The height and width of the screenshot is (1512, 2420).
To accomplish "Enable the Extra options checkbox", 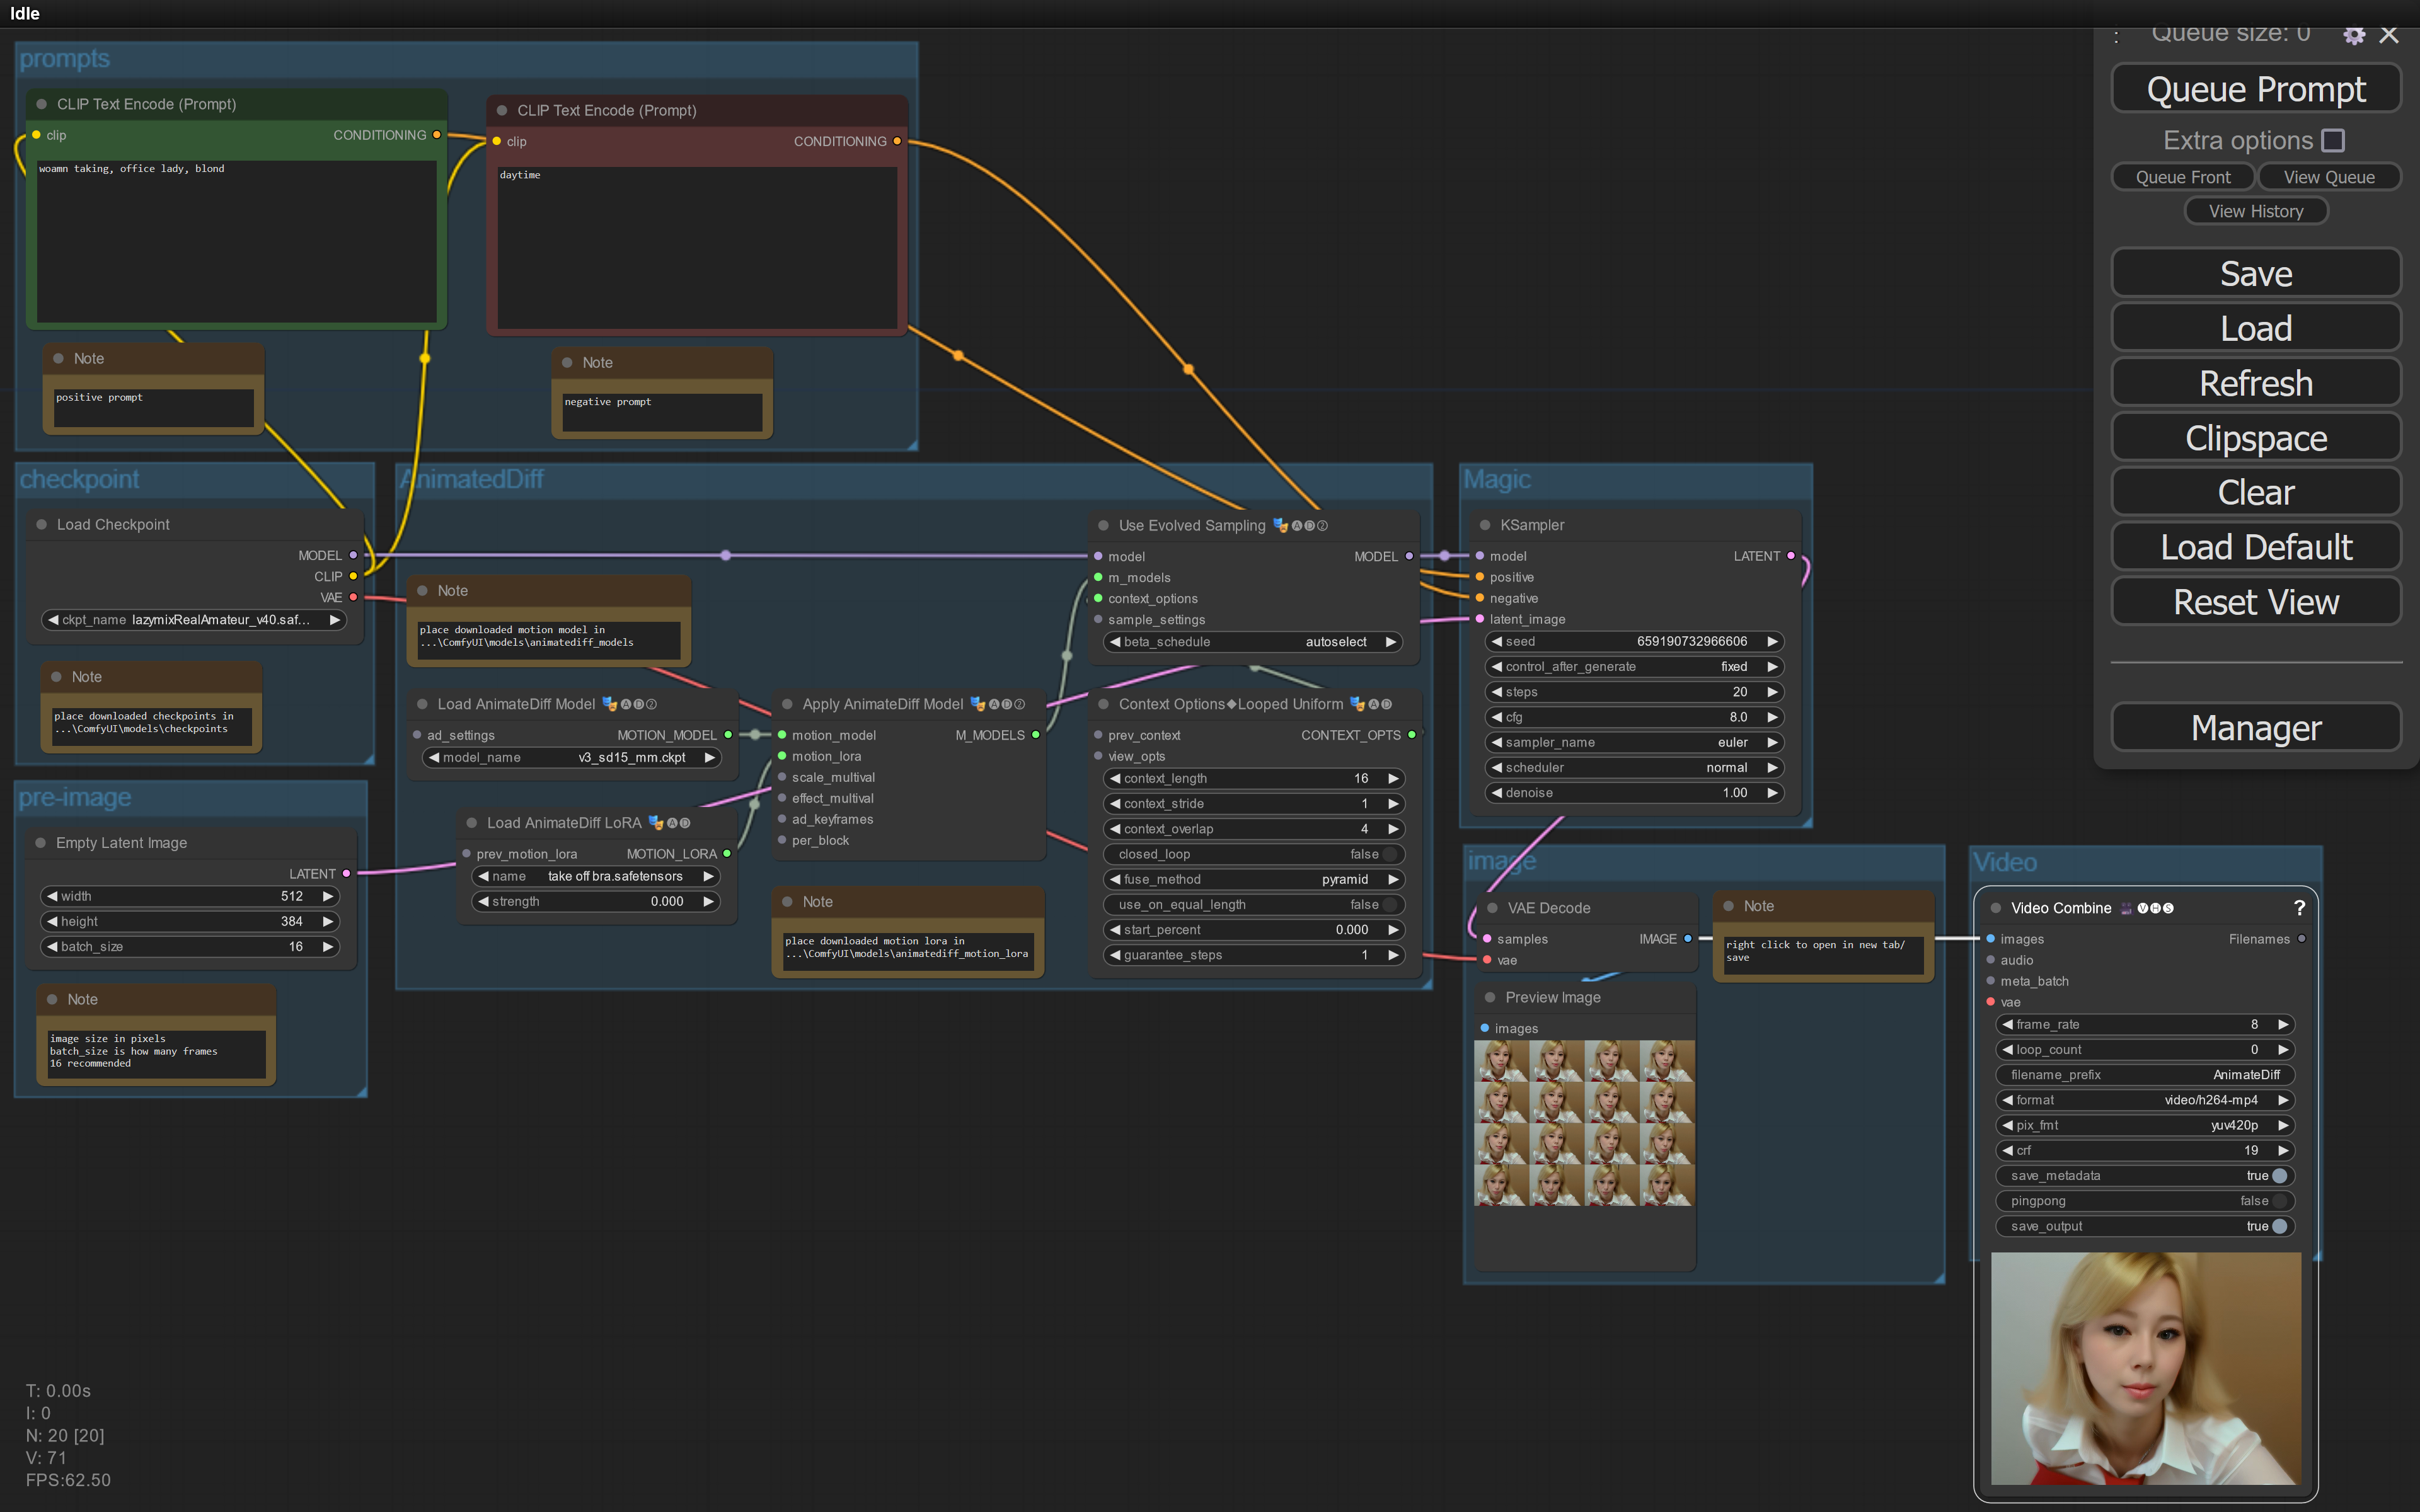I will point(2333,140).
